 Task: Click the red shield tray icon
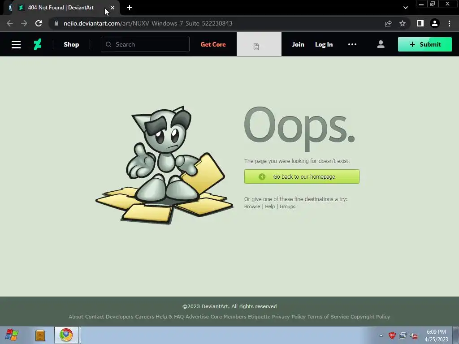[x=392, y=335]
